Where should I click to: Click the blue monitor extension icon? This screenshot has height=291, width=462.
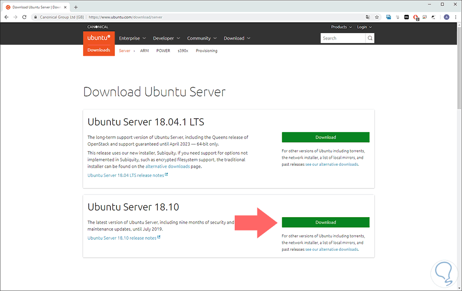point(389,17)
